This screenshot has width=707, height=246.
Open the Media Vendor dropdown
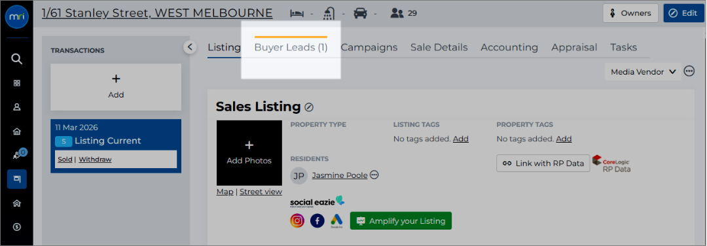(643, 71)
